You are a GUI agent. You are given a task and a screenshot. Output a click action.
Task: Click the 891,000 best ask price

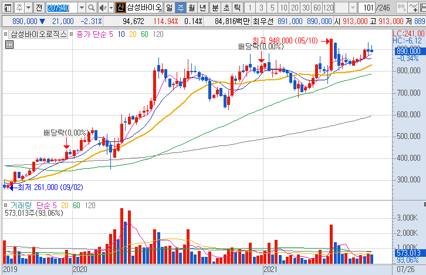tap(290, 21)
